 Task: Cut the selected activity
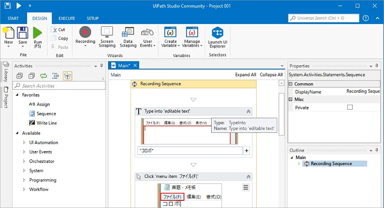click(58, 29)
